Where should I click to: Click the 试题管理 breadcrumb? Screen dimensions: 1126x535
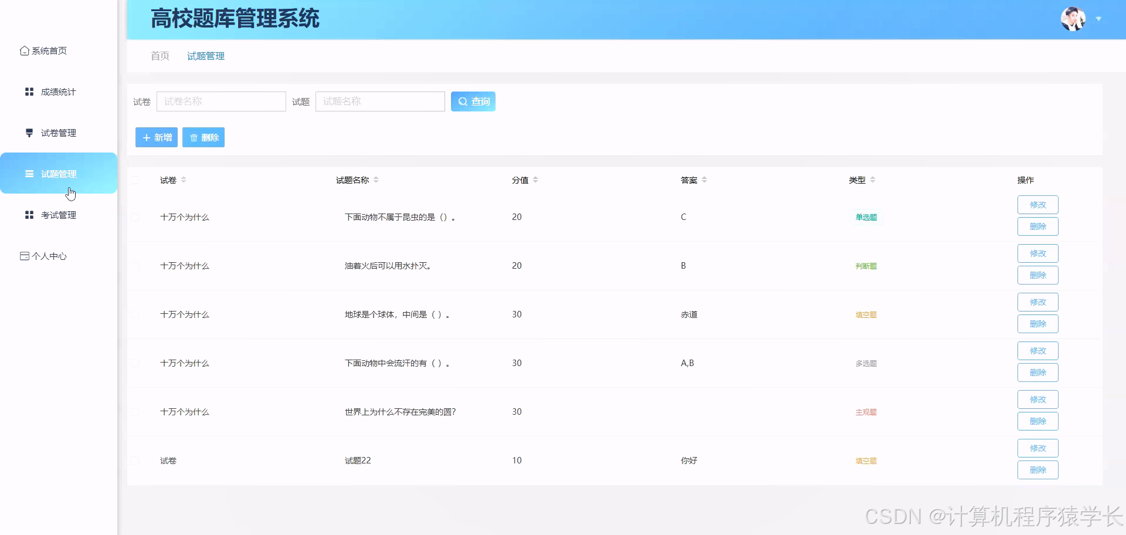tap(206, 56)
